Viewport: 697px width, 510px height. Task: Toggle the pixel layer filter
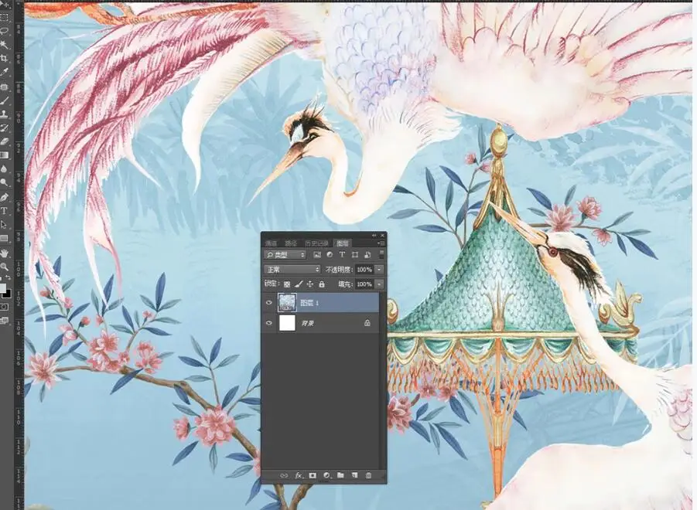(x=317, y=255)
